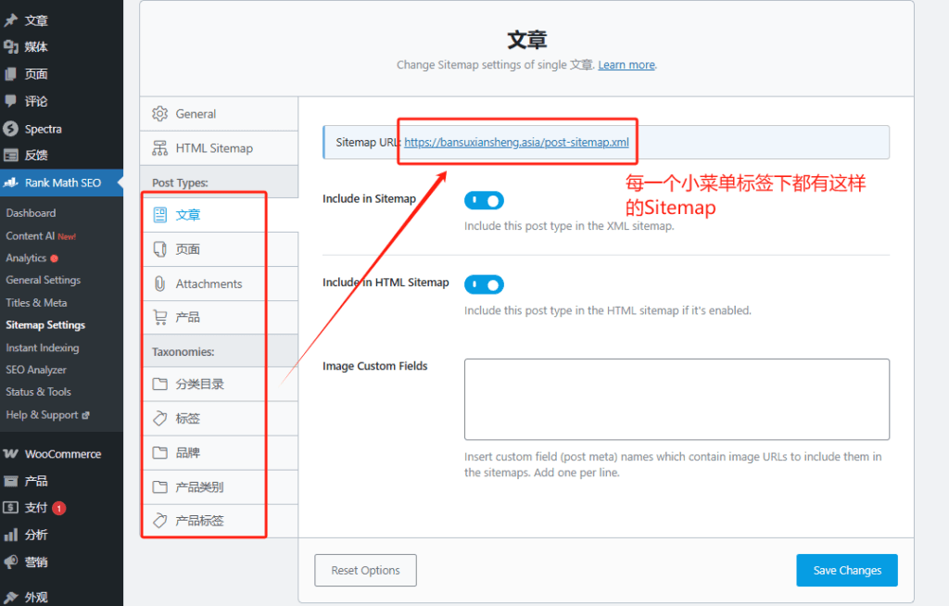
Task: Click the Rank Math SEO chart icon
Action: 10,183
